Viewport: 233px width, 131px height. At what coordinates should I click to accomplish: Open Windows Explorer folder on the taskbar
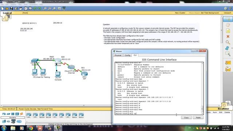(13, 128)
